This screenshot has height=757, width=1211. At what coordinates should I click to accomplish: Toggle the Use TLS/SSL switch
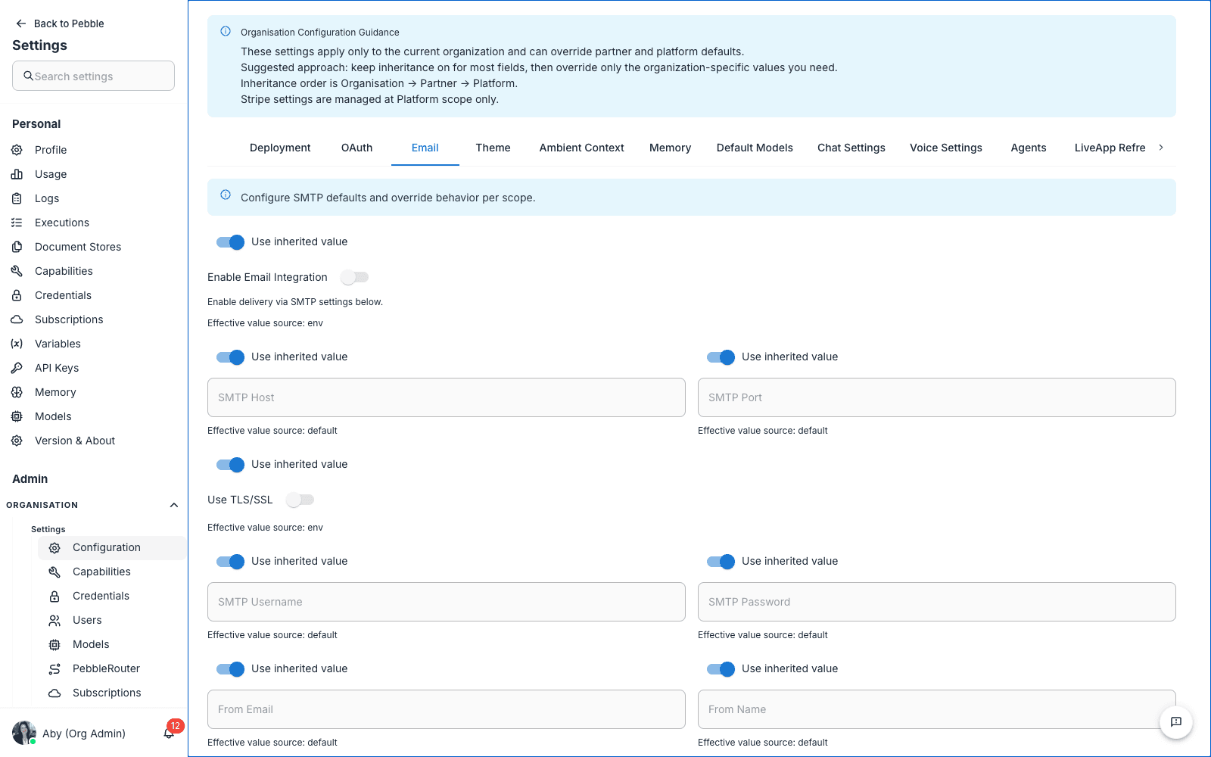300,500
